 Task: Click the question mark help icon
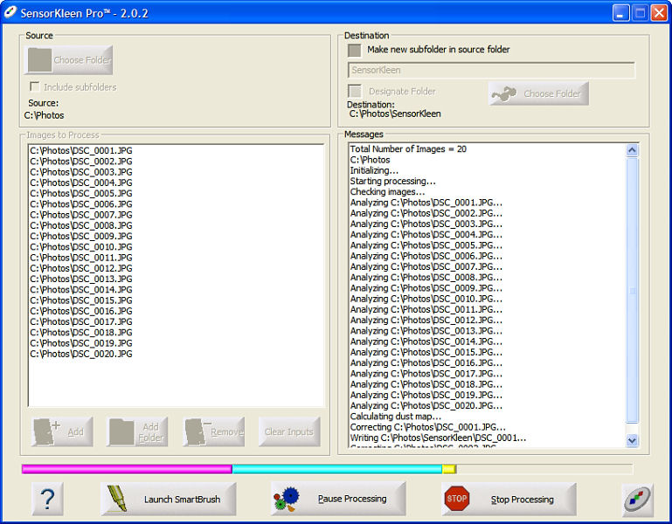tap(47, 500)
